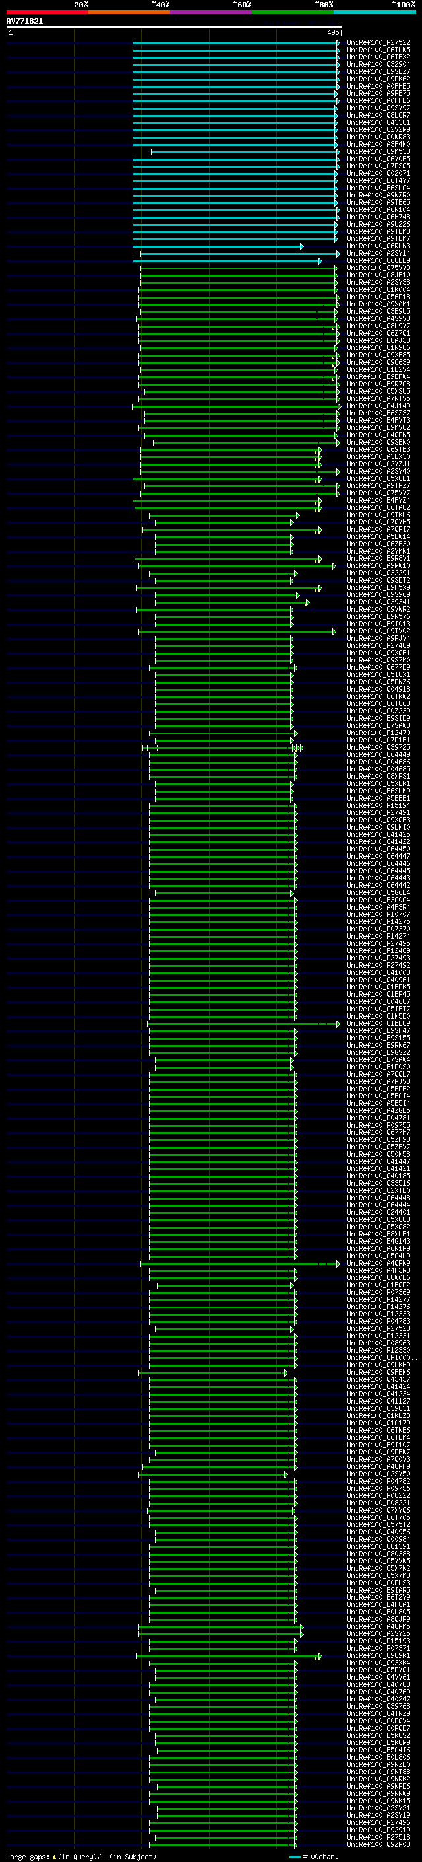Select hit label UniRef100_P08221
Image resolution: width=422 pixels, height=1862 pixels.
pyautogui.click(x=378, y=1502)
